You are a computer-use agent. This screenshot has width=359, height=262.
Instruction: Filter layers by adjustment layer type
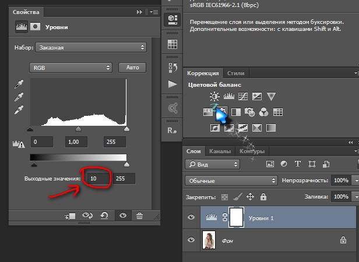pos(284,164)
